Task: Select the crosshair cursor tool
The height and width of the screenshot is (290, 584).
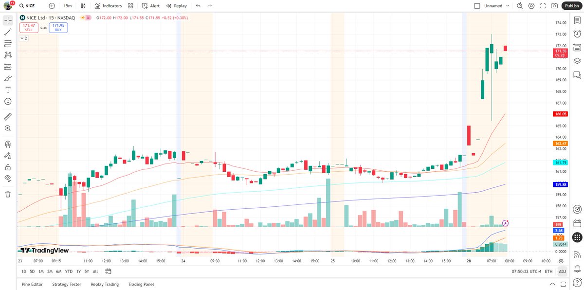Action: pyautogui.click(x=8, y=20)
